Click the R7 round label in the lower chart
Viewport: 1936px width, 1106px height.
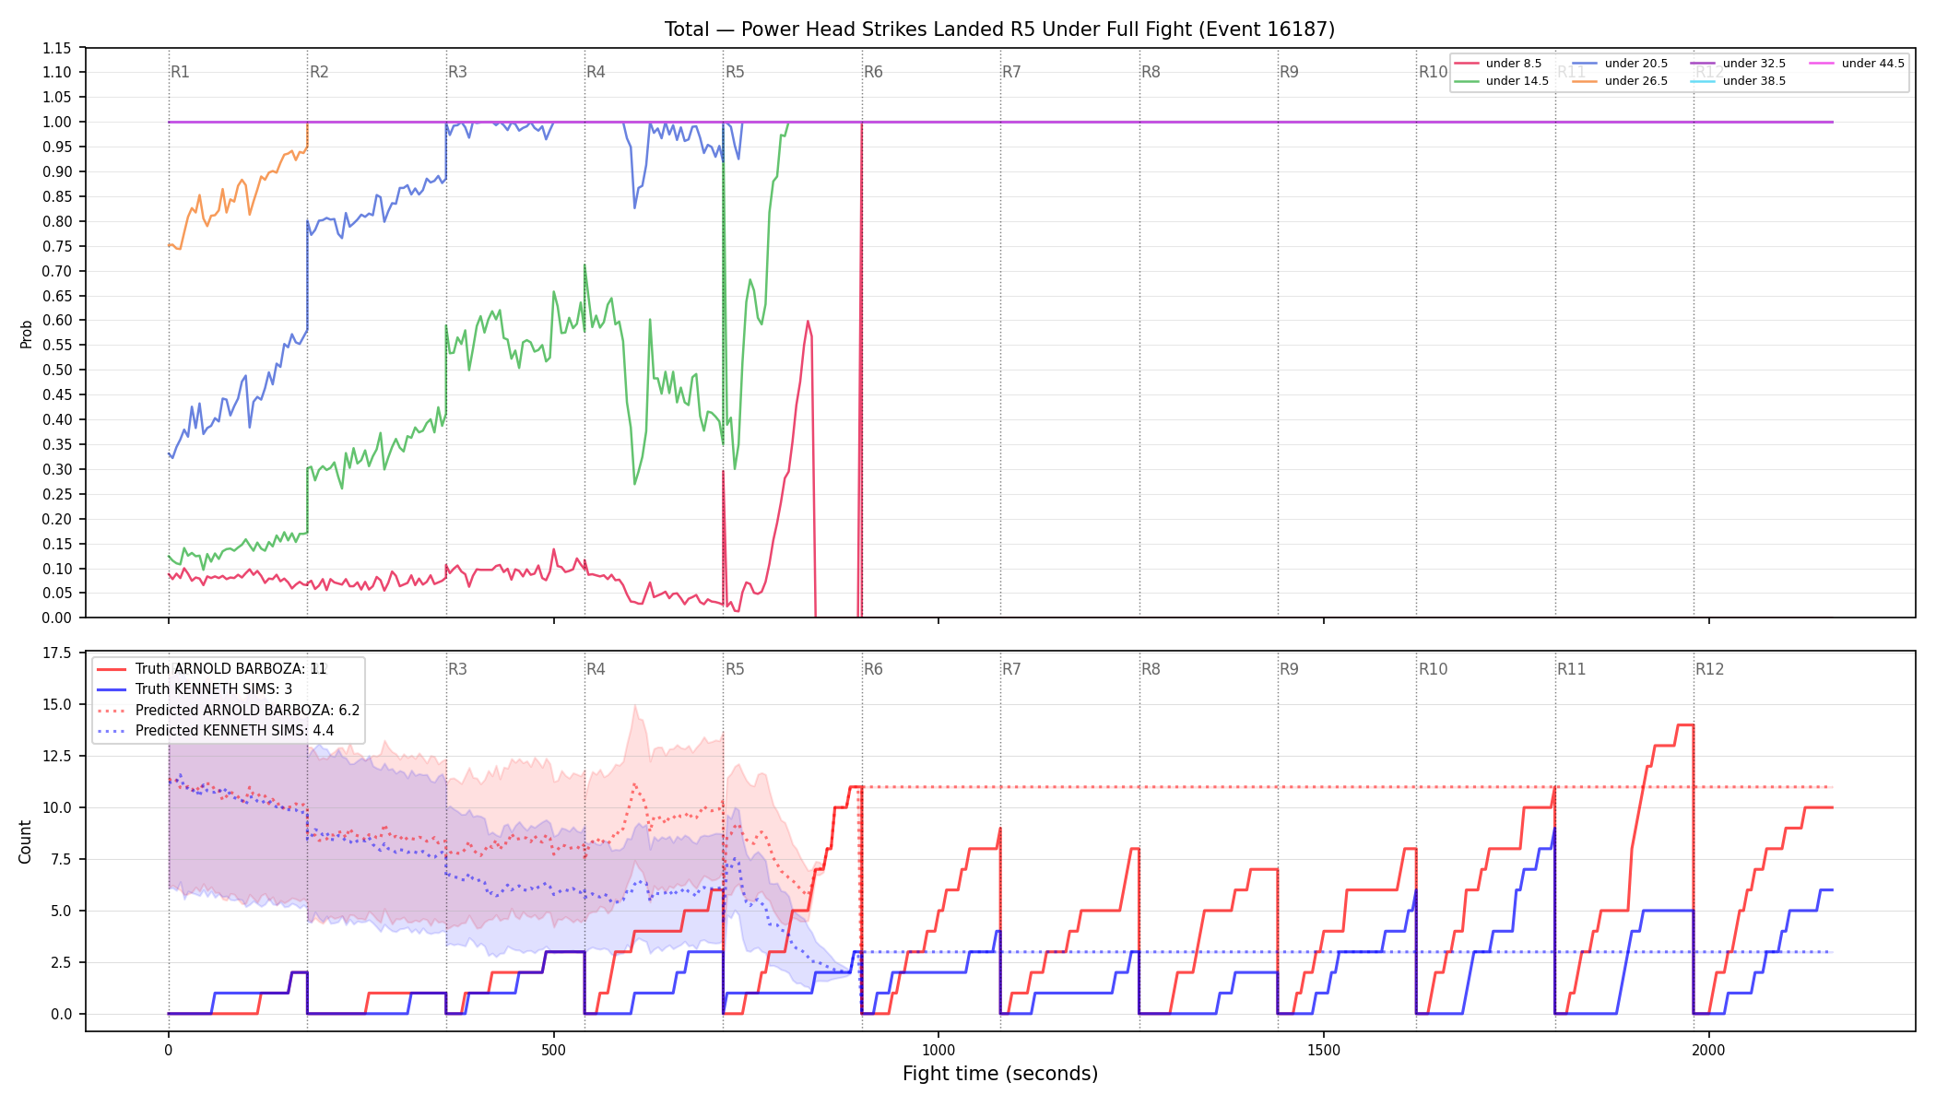(1011, 669)
